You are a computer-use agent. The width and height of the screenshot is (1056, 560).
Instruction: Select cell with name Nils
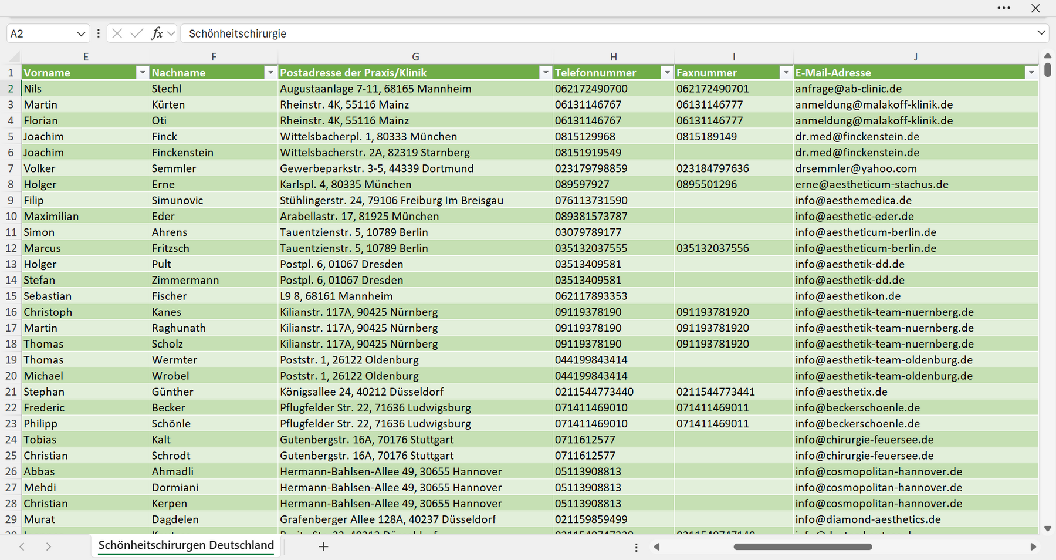click(x=86, y=89)
